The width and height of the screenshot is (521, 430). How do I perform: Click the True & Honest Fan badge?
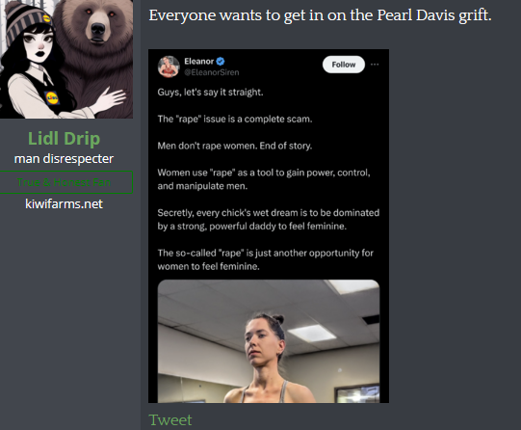65,182
